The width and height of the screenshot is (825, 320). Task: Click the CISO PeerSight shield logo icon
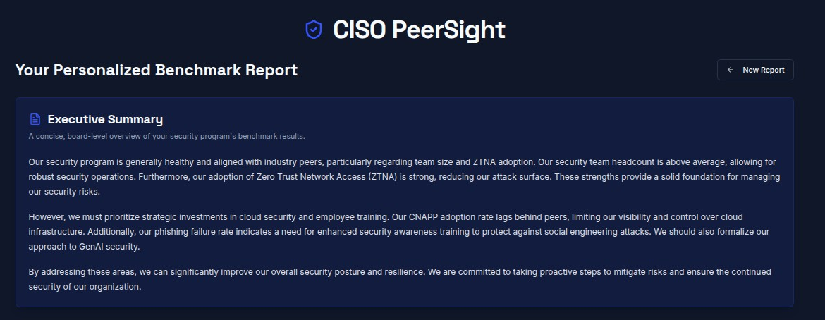point(313,30)
